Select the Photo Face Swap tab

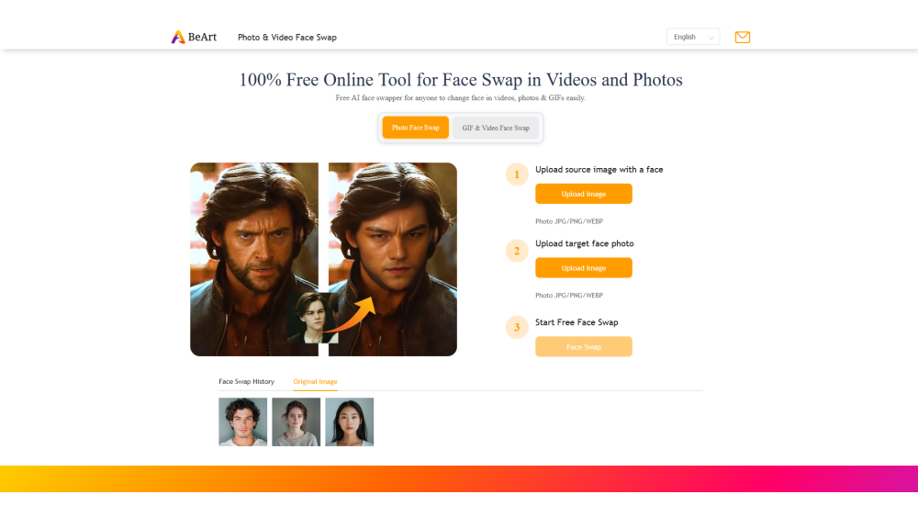415,128
